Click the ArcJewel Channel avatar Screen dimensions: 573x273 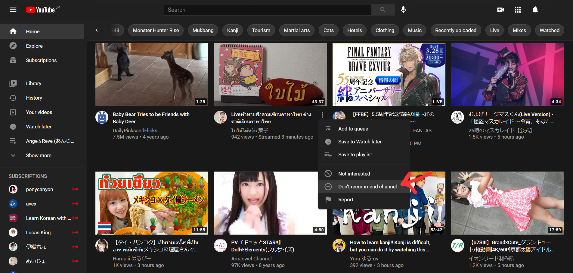pos(220,245)
